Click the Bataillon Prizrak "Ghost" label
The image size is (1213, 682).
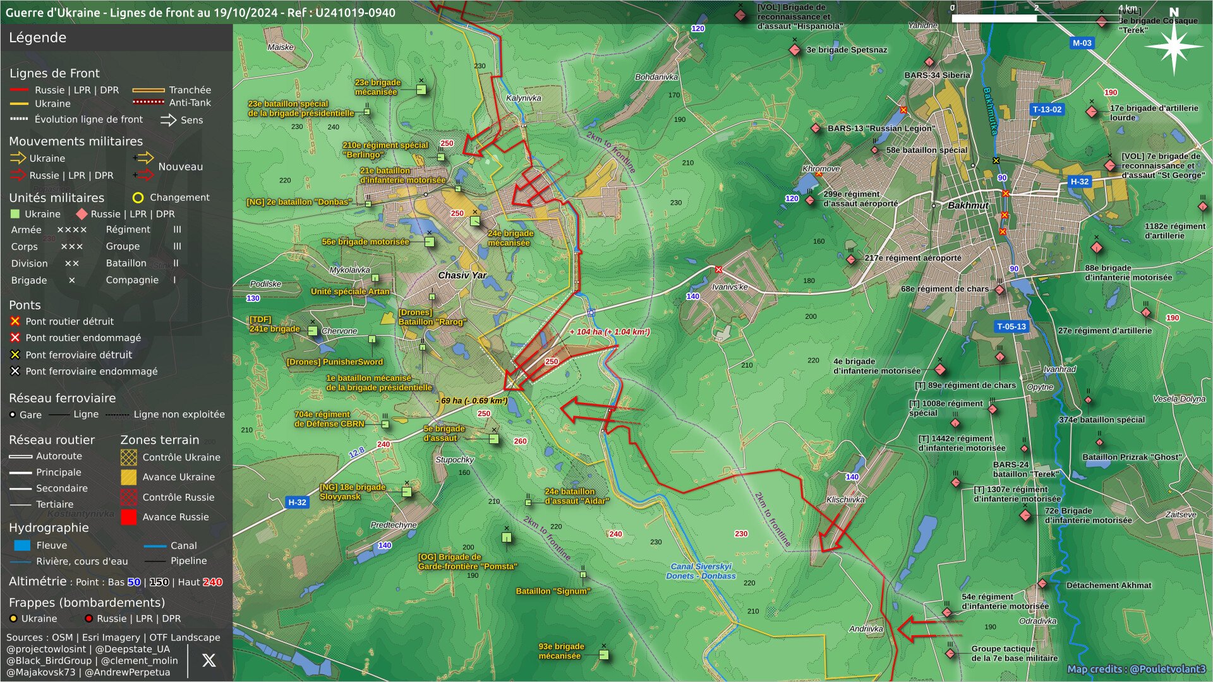point(1132,457)
